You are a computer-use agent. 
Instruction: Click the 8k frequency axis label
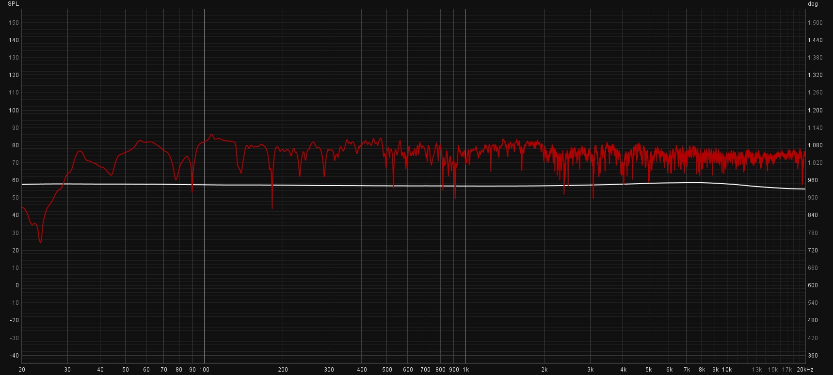click(702, 370)
